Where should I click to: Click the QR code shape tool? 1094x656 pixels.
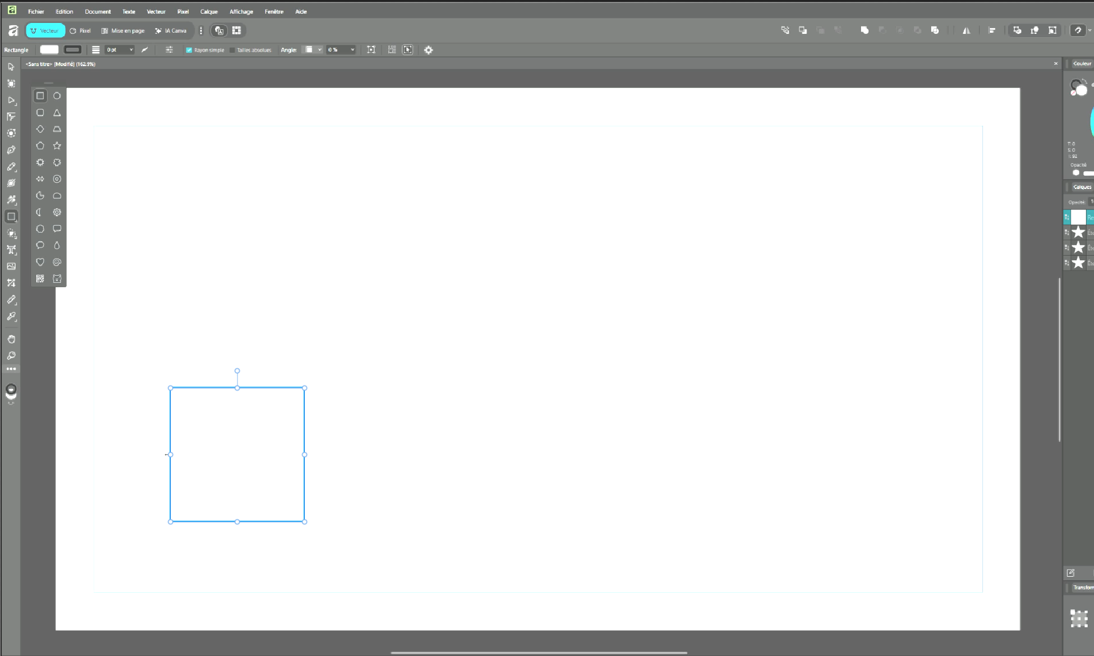pyautogui.click(x=40, y=279)
